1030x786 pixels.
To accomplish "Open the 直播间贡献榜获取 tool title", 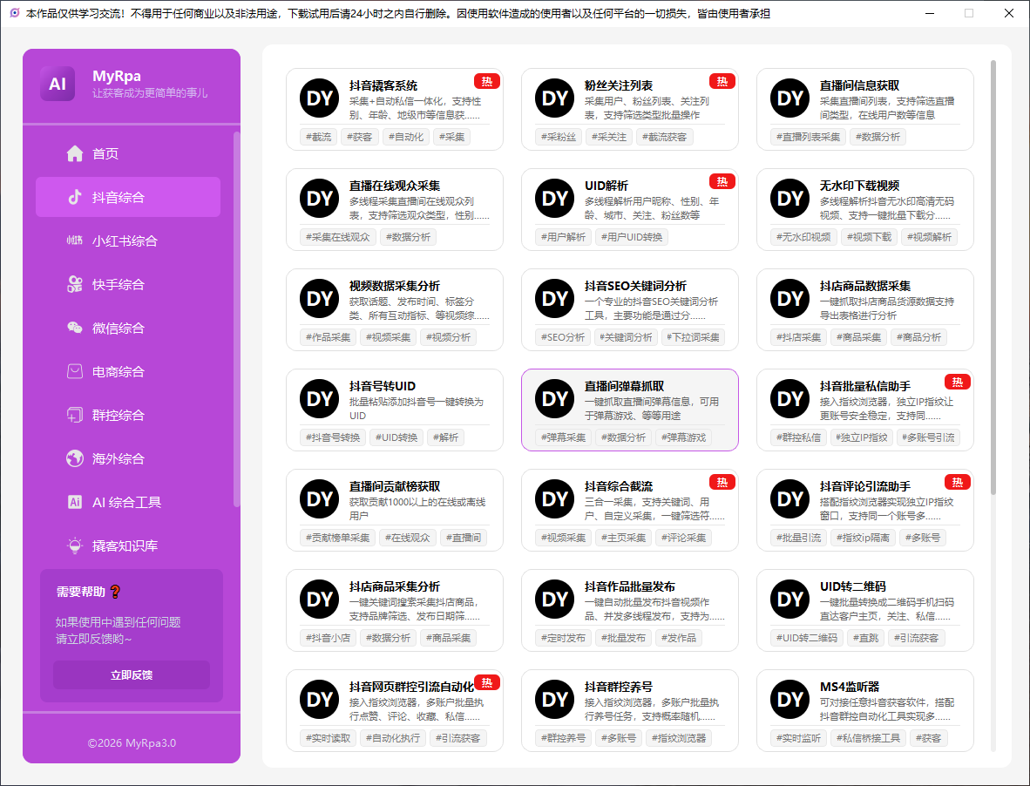I will pos(395,486).
